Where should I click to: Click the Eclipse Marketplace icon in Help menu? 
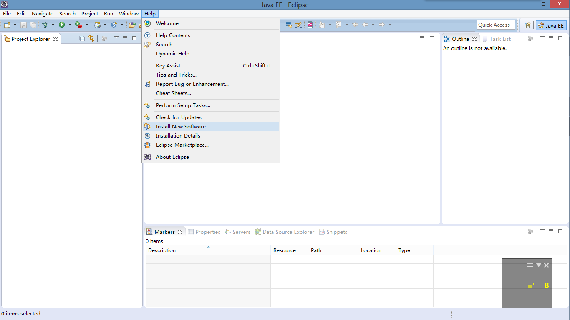pos(147,145)
